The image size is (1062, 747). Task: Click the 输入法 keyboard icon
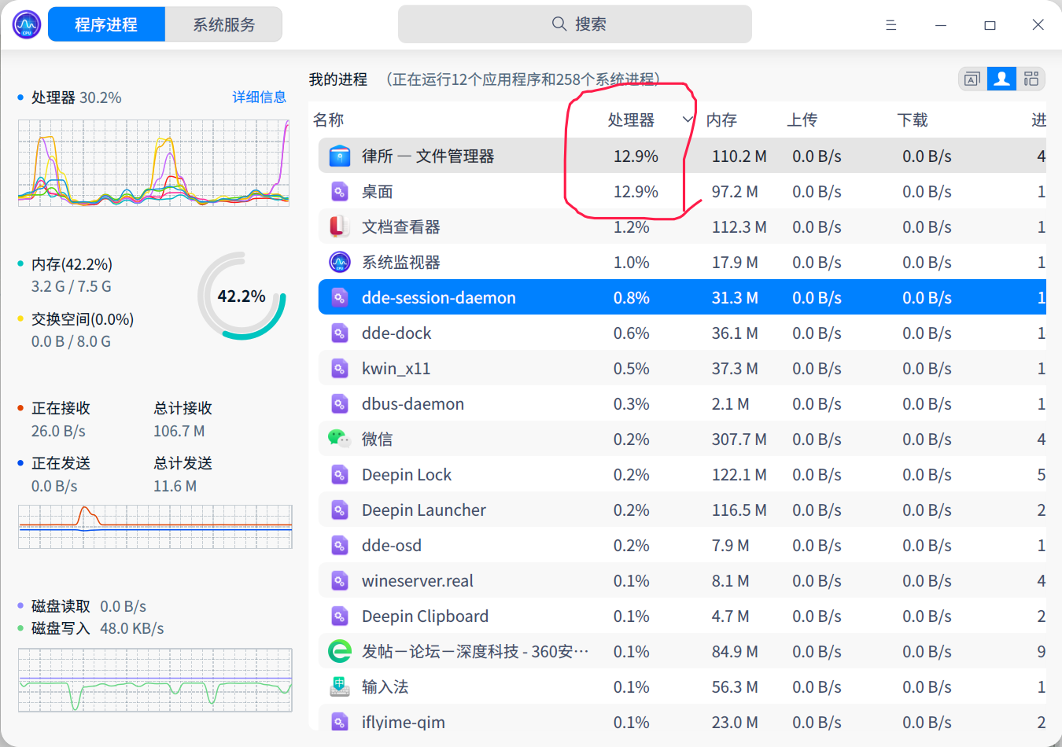tap(339, 686)
